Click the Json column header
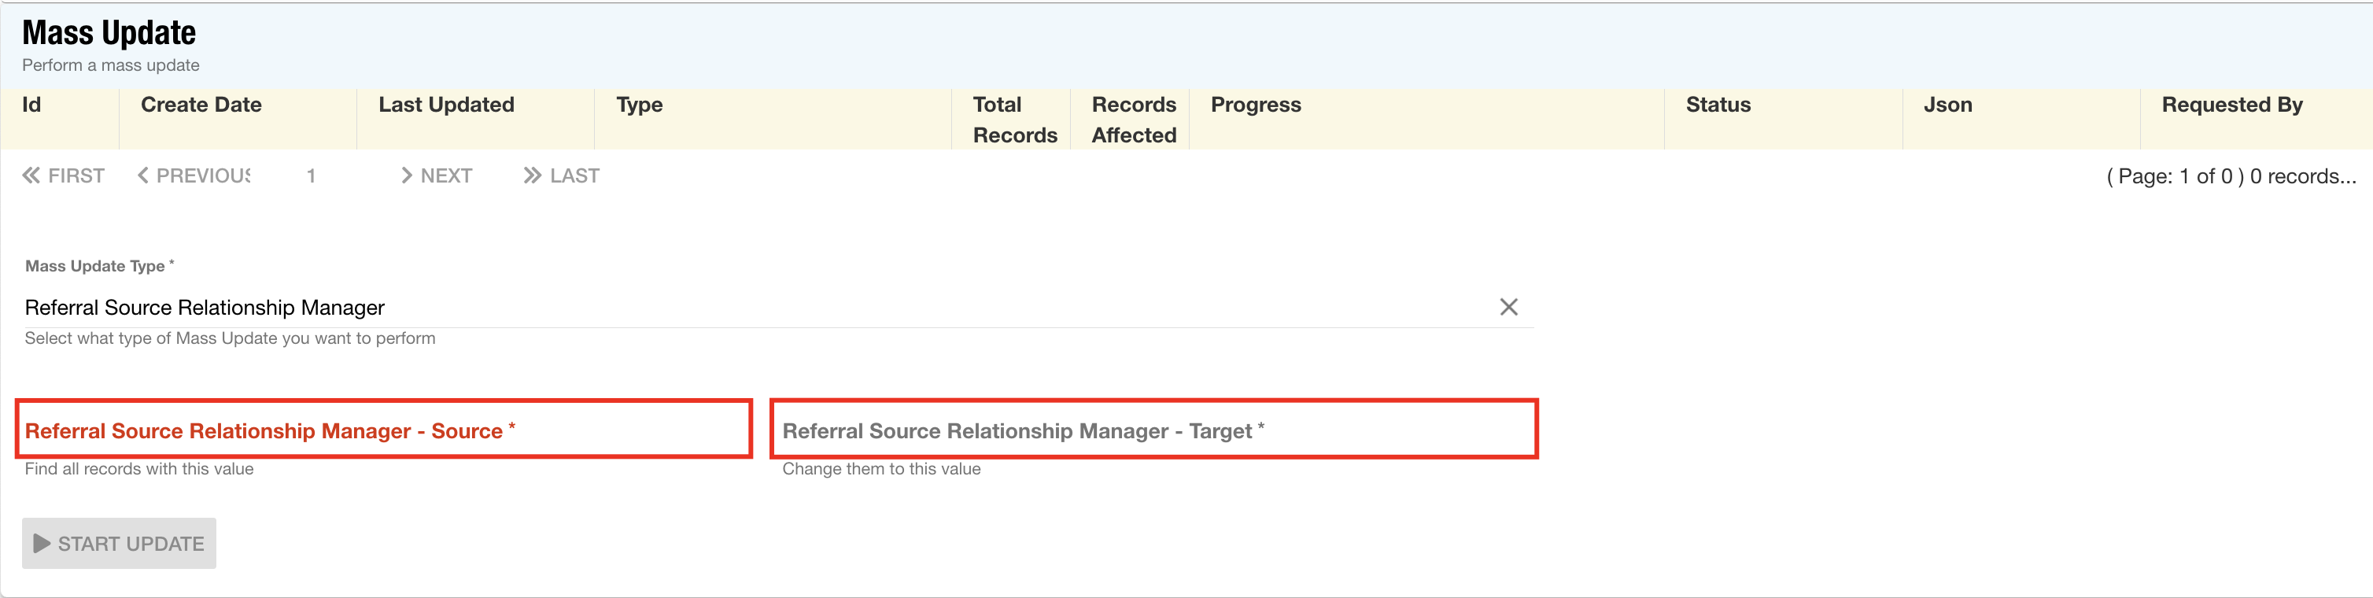The height and width of the screenshot is (598, 2373). click(x=1947, y=105)
